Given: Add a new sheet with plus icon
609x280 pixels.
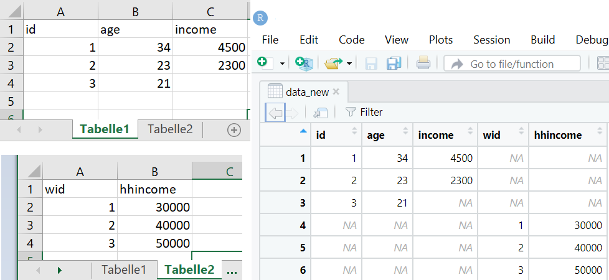Looking at the screenshot, I should [x=234, y=129].
